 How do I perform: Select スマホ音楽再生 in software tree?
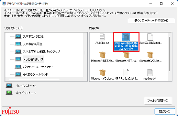tap(33, 44)
